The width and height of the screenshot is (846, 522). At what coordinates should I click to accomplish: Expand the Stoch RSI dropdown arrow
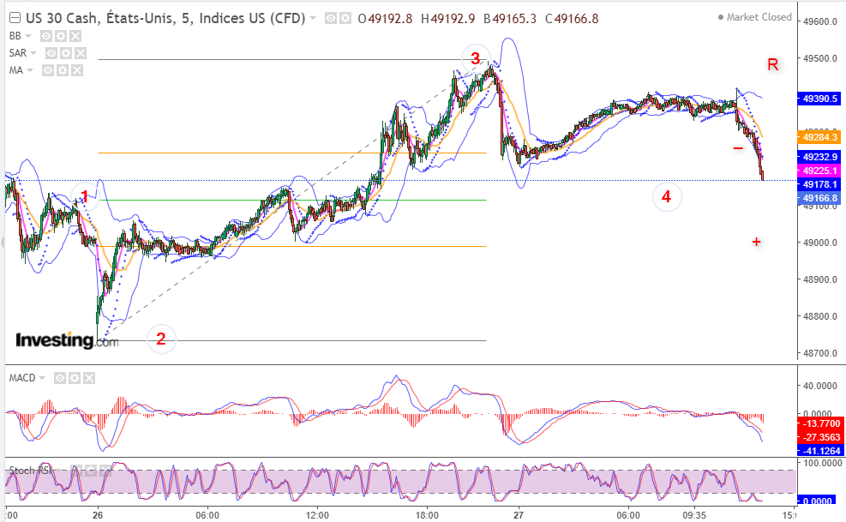(x=59, y=471)
